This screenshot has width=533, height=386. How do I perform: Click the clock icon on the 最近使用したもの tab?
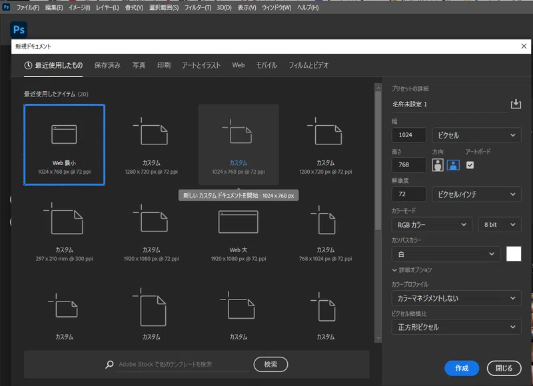[x=28, y=65]
